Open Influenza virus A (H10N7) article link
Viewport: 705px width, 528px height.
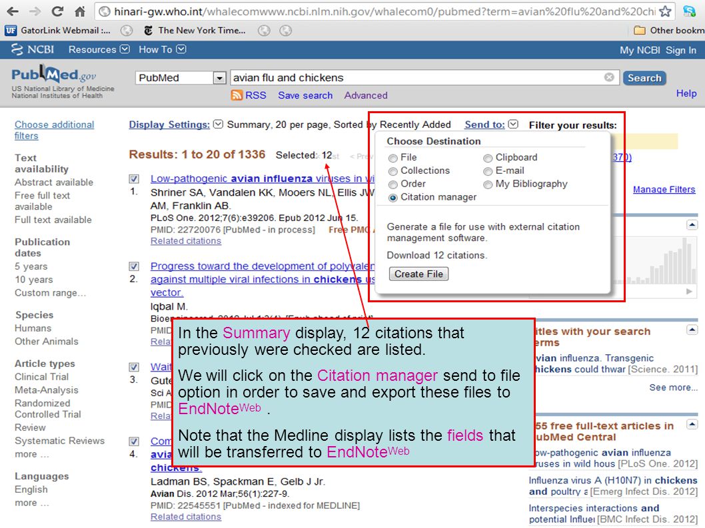coord(613,486)
